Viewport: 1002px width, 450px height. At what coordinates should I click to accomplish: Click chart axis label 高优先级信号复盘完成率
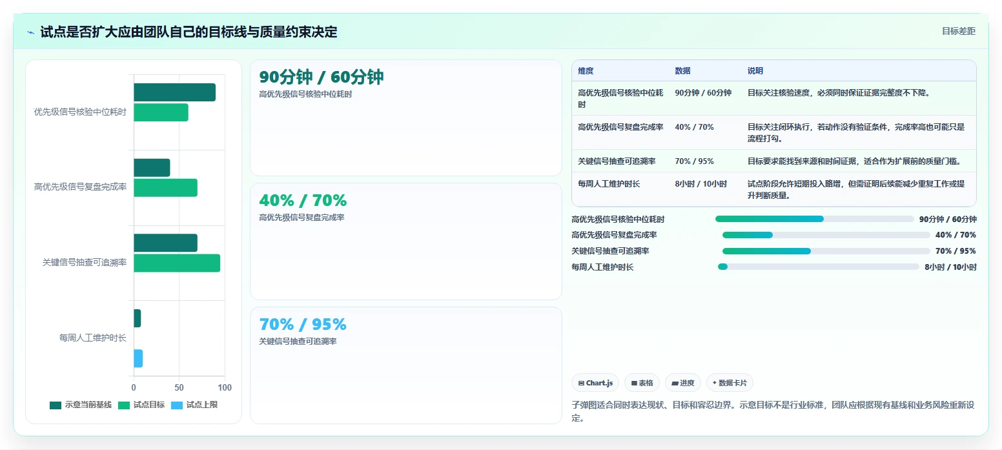coord(80,187)
